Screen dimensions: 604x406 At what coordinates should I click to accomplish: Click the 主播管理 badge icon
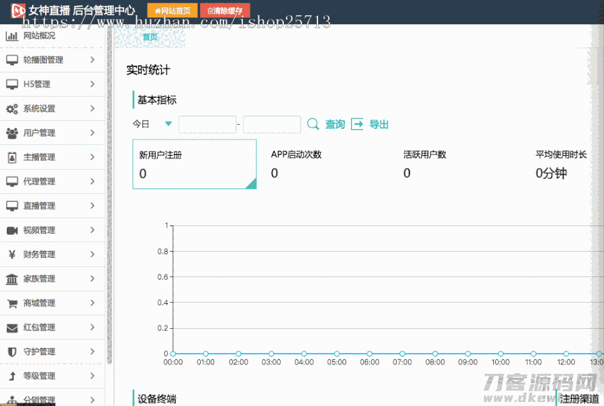coord(12,157)
